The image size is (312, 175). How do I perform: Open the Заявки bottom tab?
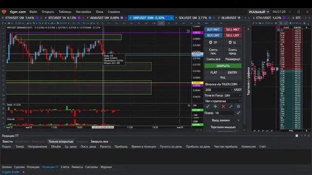(6, 167)
